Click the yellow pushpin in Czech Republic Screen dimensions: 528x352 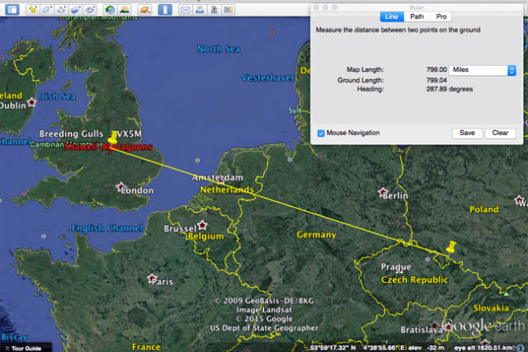click(451, 247)
